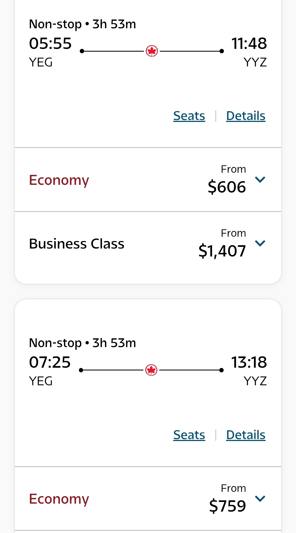
Task: Tap the $759 economy price
Action: point(227,506)
